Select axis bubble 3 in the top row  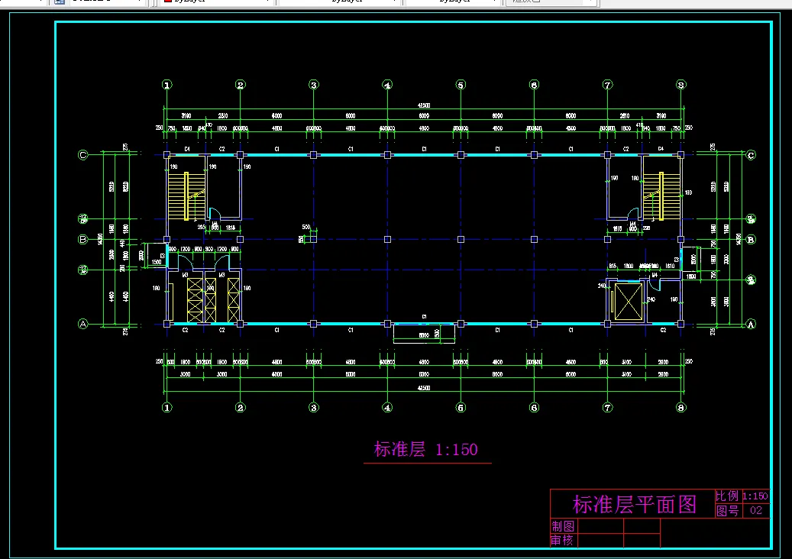pyautogui.click(x=314, y=85)
